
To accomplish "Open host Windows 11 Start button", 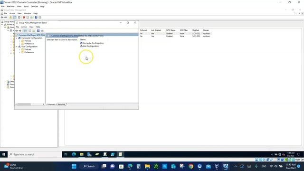I will [74, 166].
